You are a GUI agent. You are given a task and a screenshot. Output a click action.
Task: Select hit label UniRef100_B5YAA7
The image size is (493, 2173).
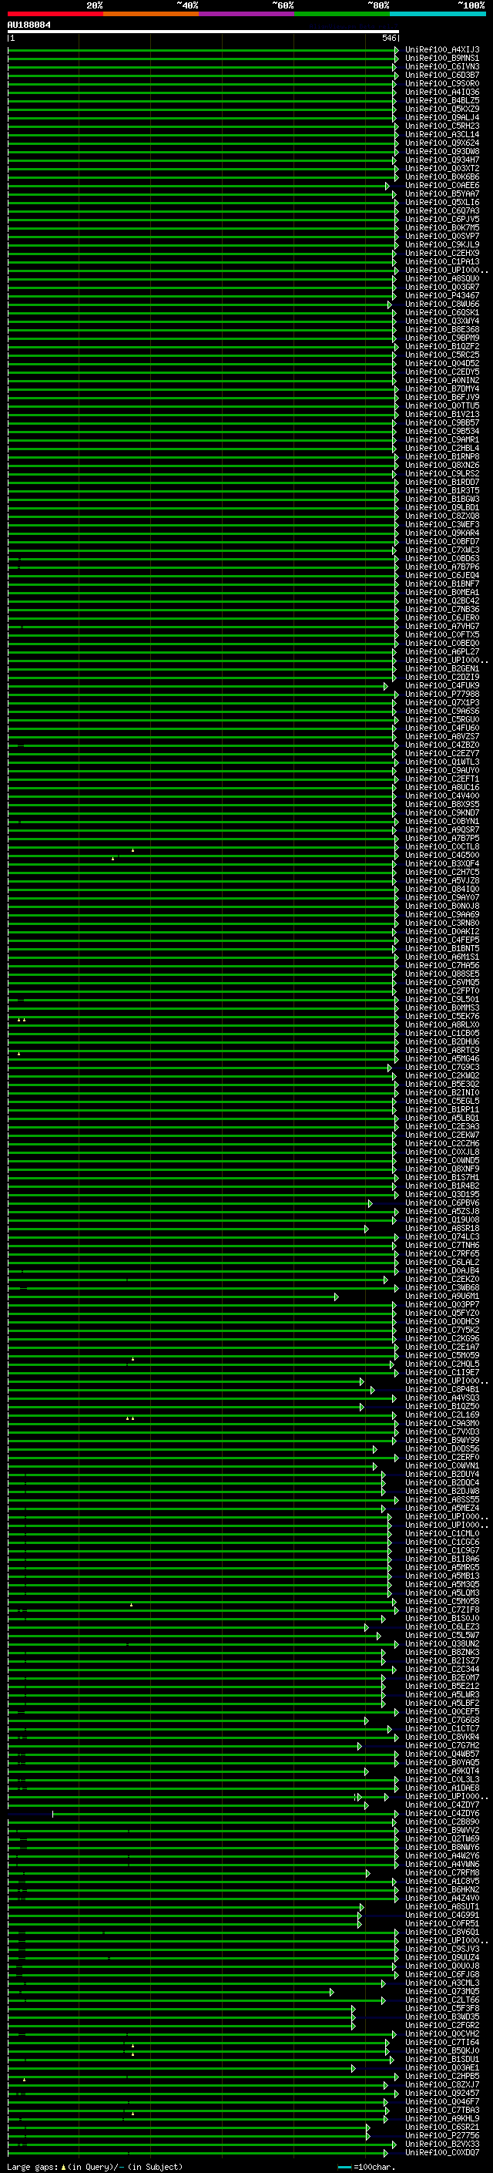coord(442,194)
